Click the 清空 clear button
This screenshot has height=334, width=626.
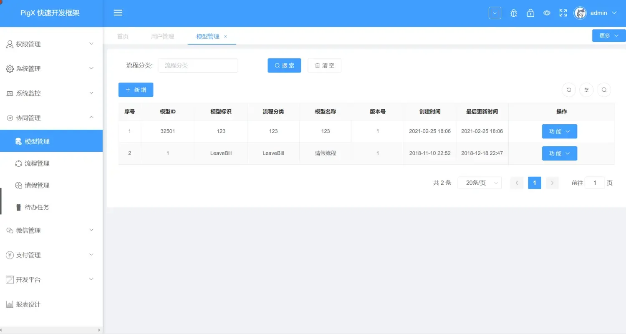(324, 65)
